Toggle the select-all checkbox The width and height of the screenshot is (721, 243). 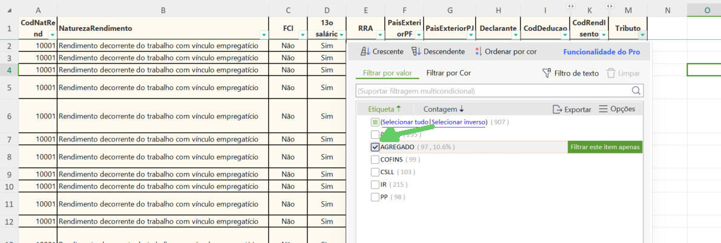point(375,122)
